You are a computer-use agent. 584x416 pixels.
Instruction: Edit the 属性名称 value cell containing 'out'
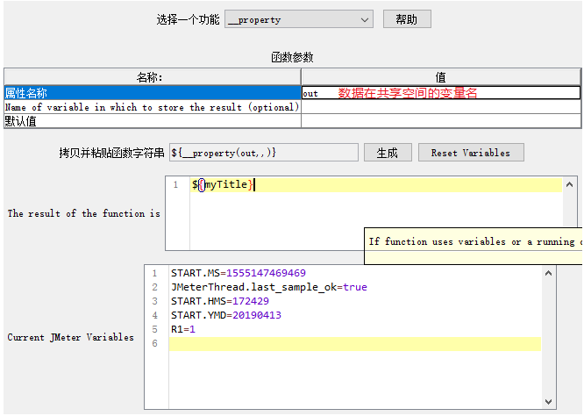[440, 92]
